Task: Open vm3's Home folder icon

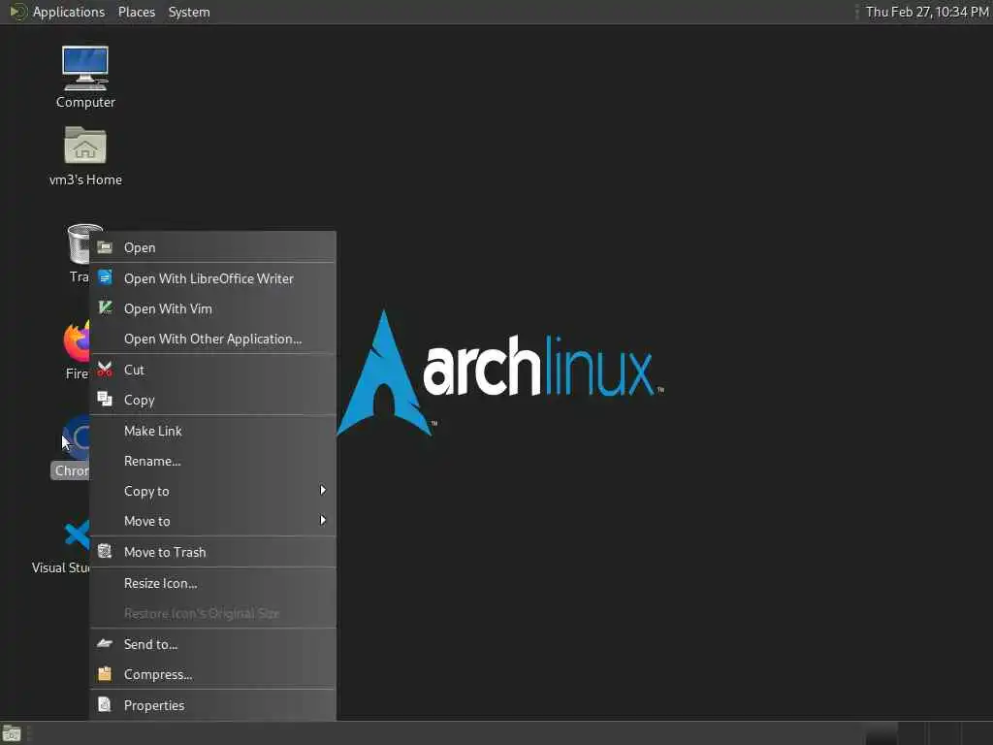Action: click(x=85, y=146)
